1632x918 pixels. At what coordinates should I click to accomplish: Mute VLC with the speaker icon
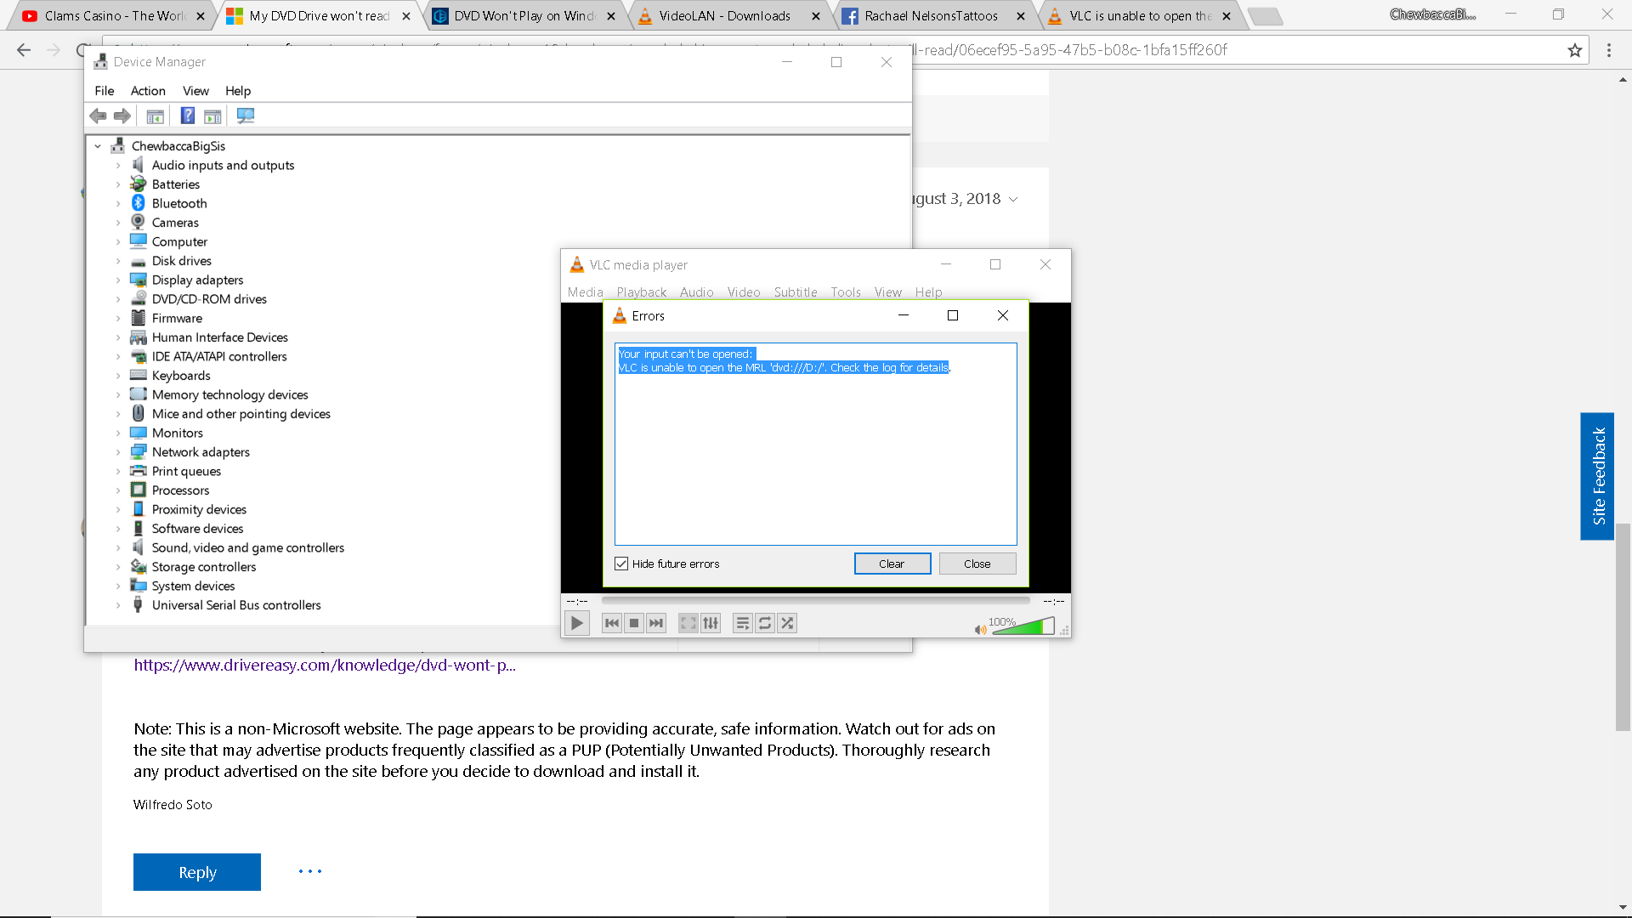point(980,629)
